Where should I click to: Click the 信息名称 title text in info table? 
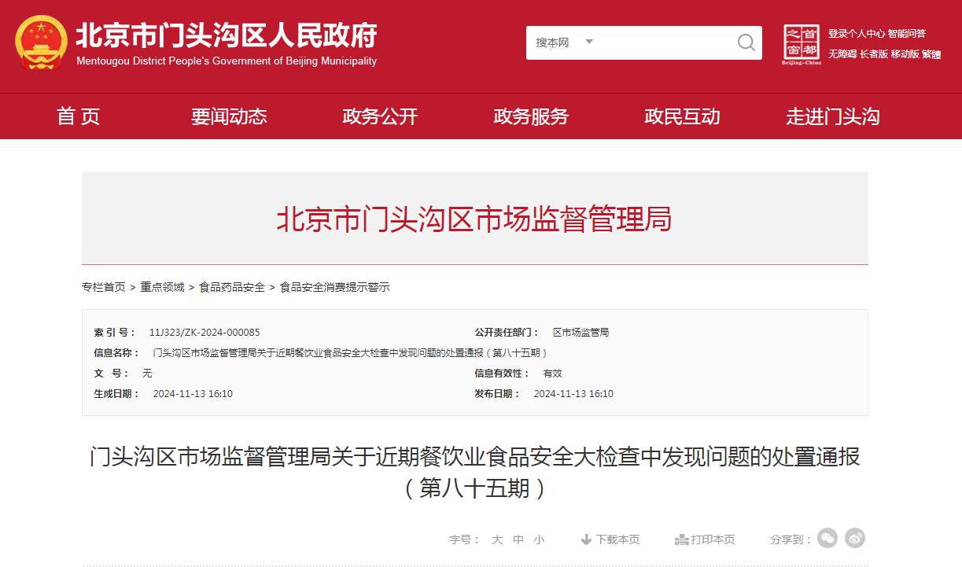point(350,353)
